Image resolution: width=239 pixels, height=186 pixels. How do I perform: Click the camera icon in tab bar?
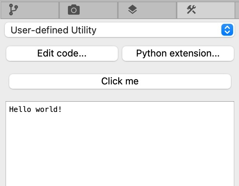(74, 10)
